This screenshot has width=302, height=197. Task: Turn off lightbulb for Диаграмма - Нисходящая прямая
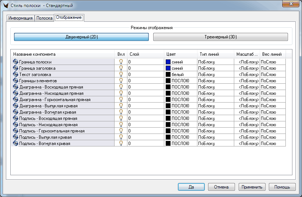tap(120, 93)
